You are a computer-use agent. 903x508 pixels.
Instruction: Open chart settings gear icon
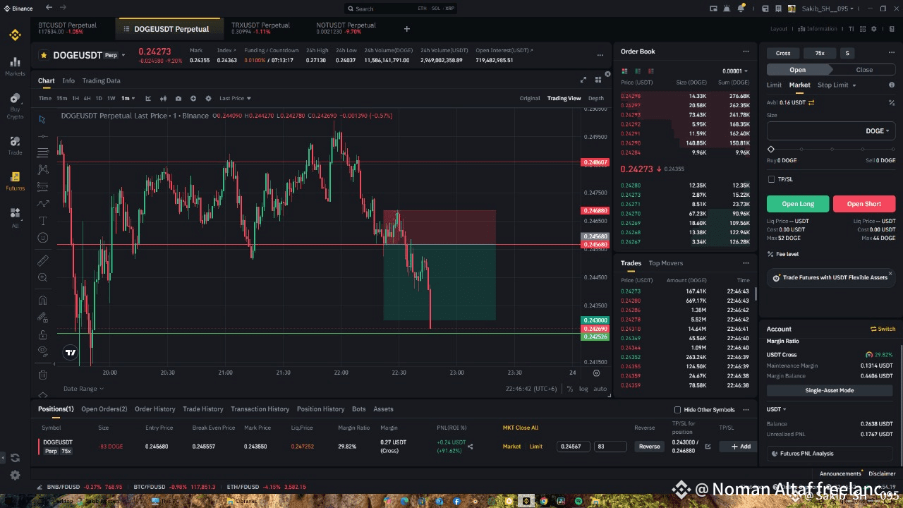[x=208, y=99]
